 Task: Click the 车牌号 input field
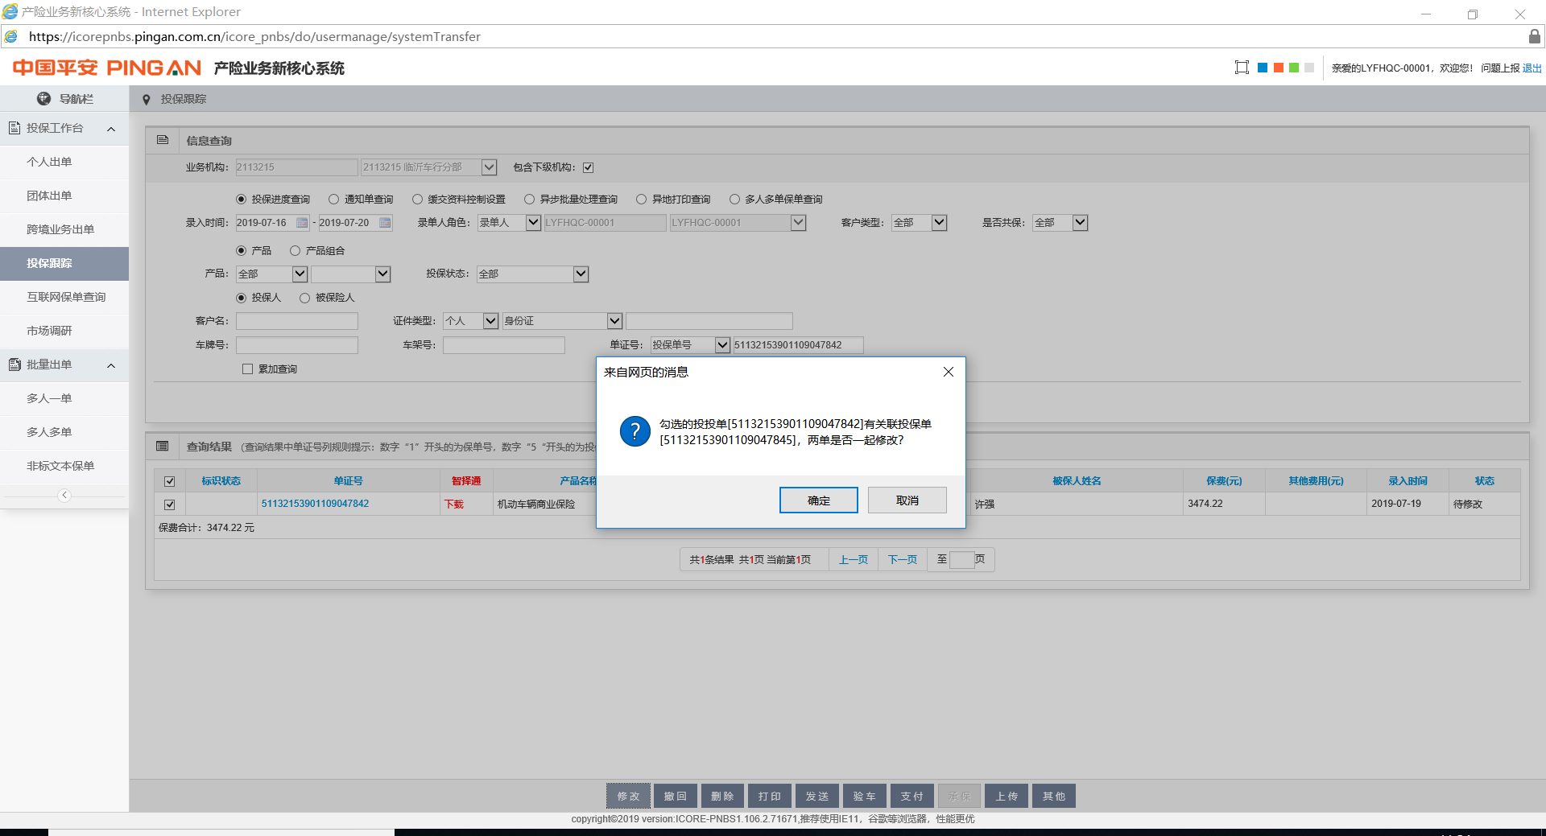(297, 345)
